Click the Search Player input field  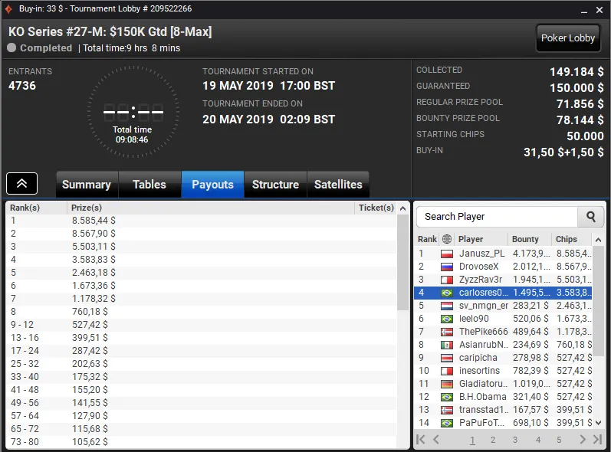497,217
